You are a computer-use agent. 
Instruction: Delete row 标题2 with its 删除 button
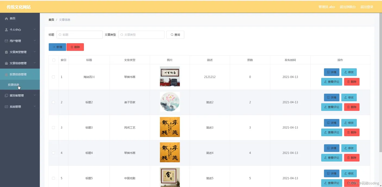pyautogui.click(x=352, y=107)
